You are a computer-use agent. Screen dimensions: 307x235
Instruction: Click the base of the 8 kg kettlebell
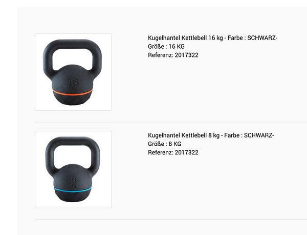tap(73, 197)
